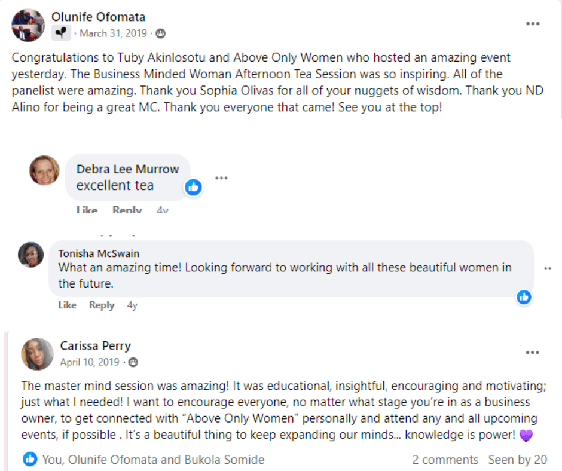
Task: Open the options menu for Carissa's post
Action: coord(532,353)
